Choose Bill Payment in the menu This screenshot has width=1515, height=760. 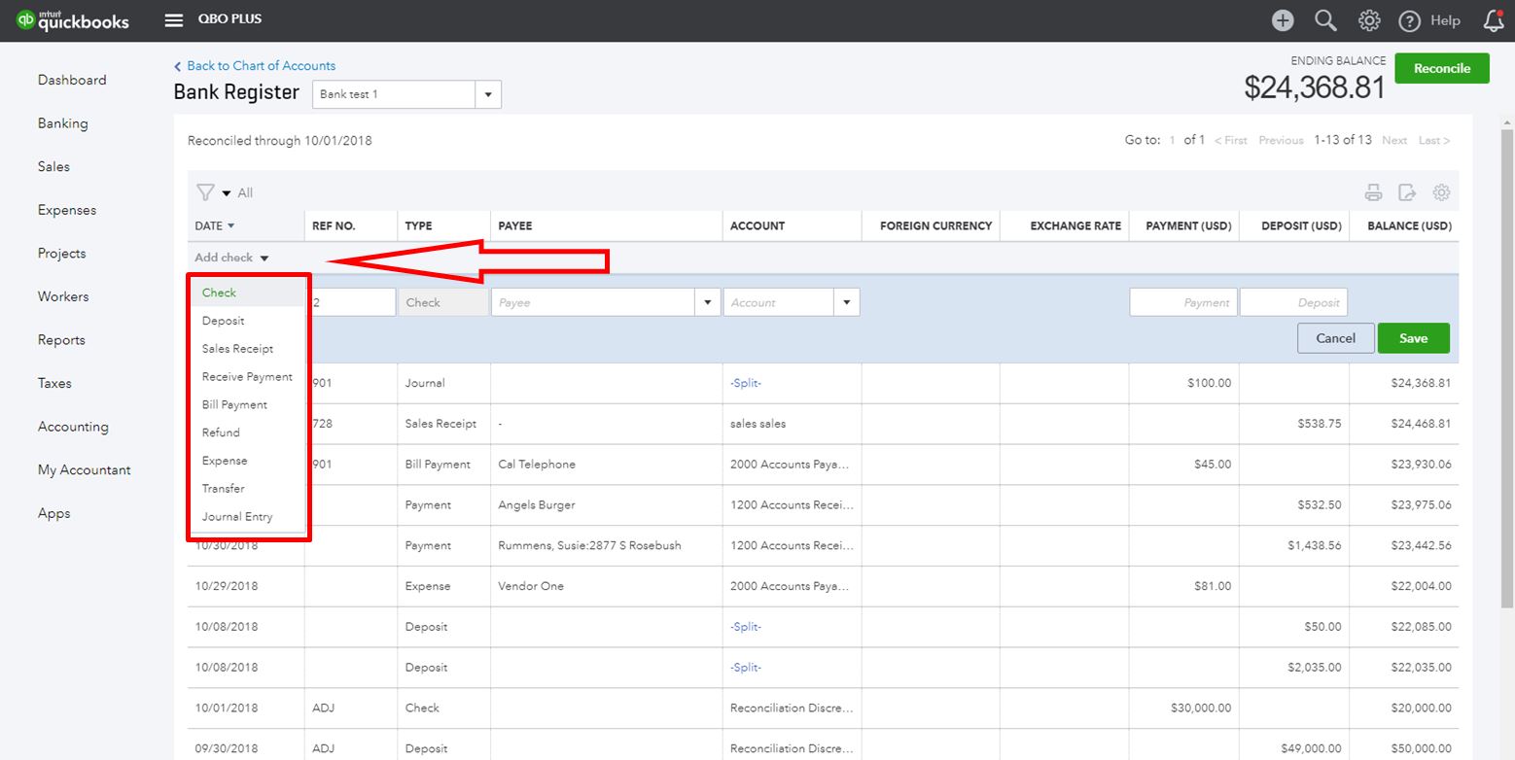[248, 404]
